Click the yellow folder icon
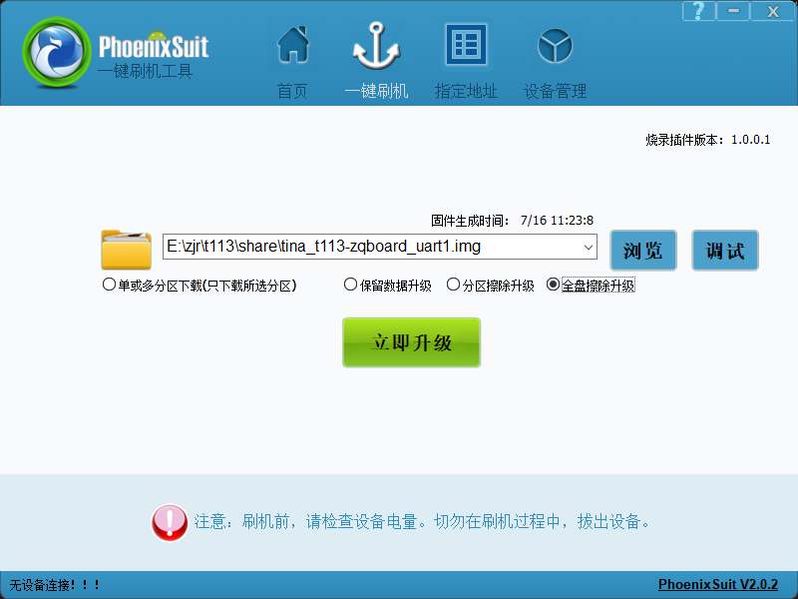Viewport: 798px width, 599px height. 126,249
